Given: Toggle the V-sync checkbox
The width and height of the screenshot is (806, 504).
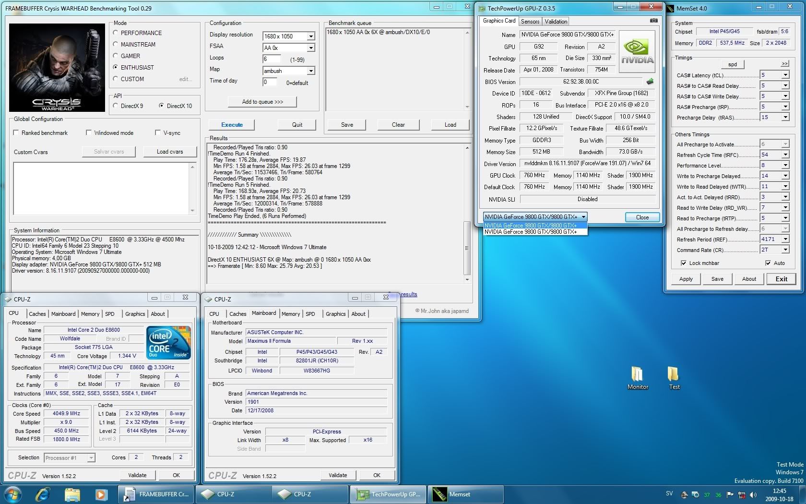Looking at the screenshot, I should tap(158, 132).
